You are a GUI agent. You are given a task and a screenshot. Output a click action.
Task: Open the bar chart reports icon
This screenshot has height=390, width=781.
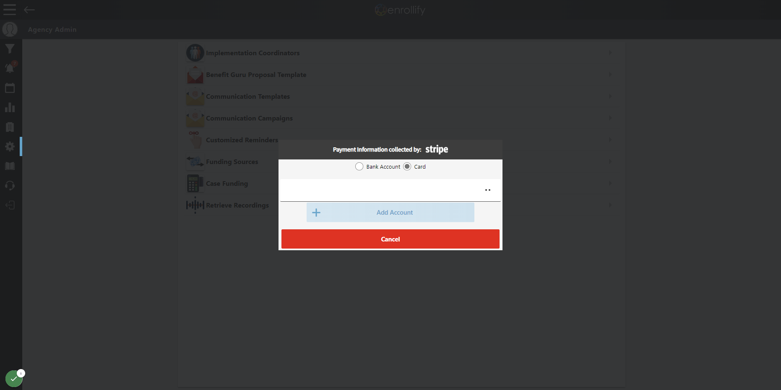[x=10, y=108]
